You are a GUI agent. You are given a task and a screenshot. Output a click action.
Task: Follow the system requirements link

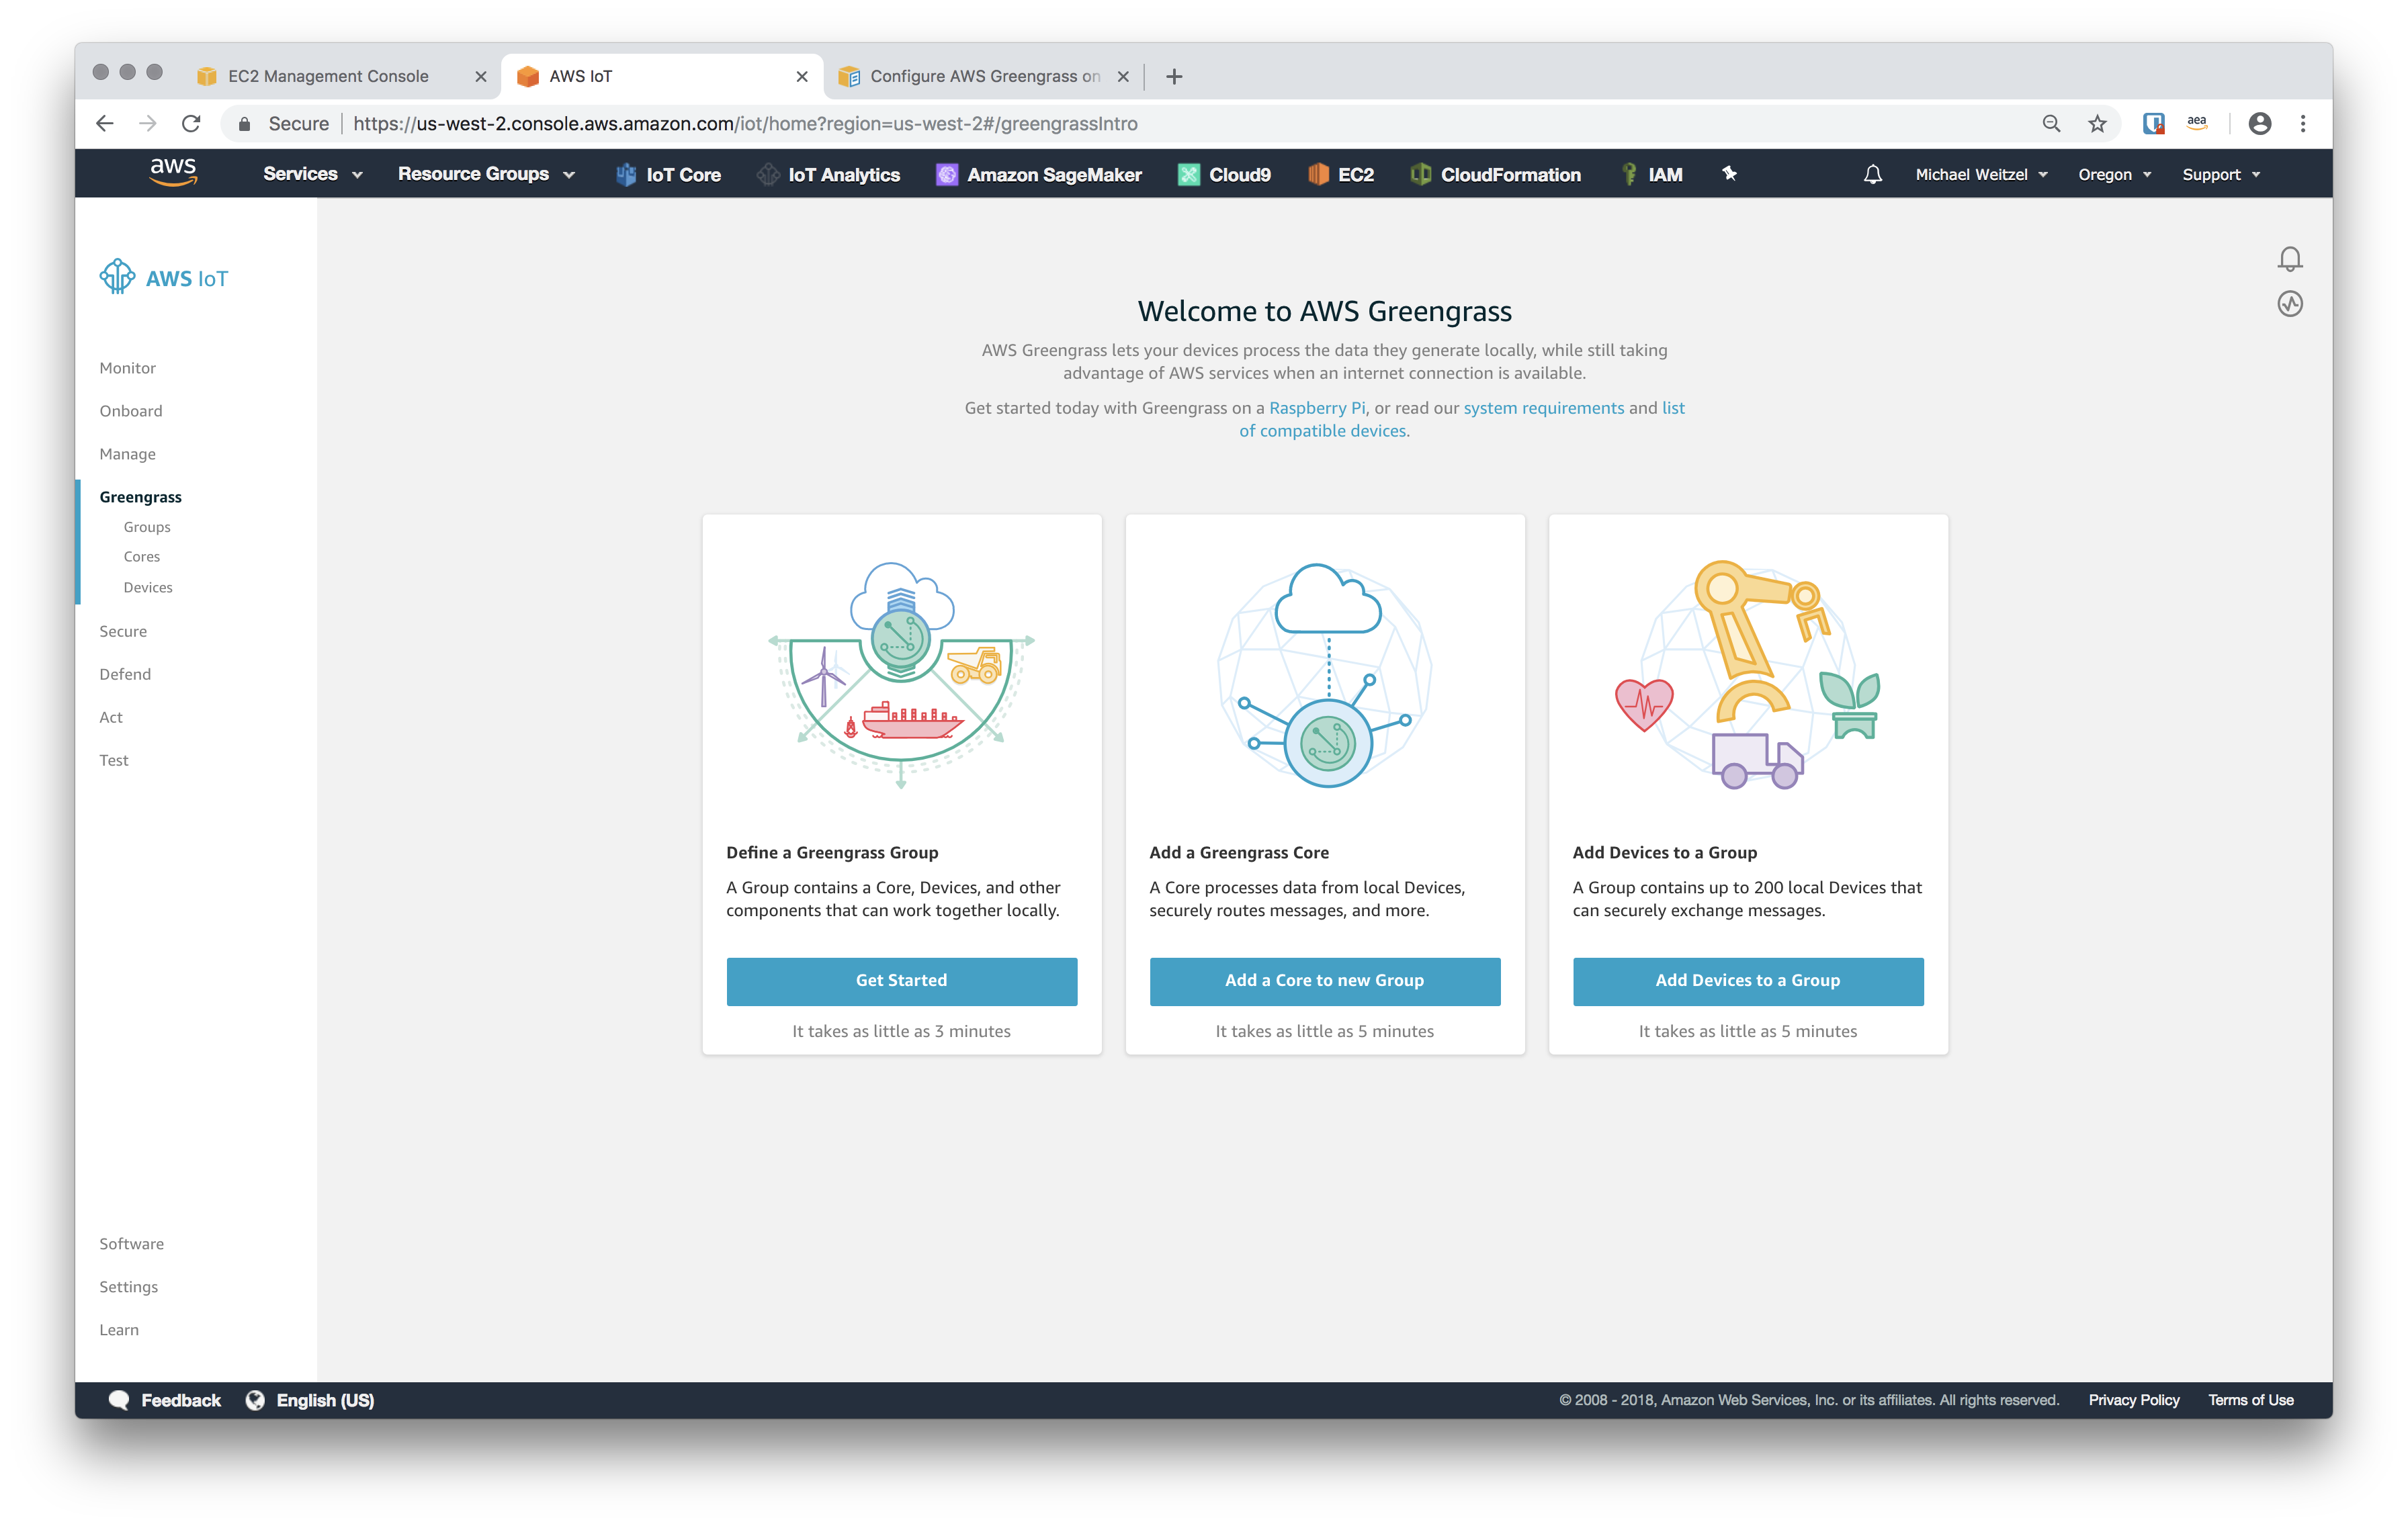[x=1543, y=408]
